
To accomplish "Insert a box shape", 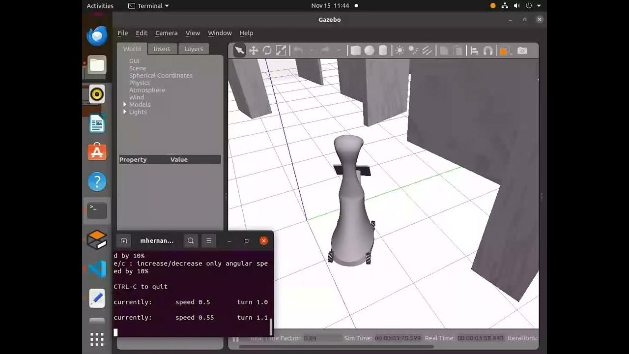I will pyautogui.click(x=355, y=51).
